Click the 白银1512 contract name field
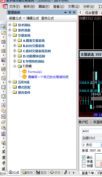The height and width of the screenshot is (177, 102). 92,138
